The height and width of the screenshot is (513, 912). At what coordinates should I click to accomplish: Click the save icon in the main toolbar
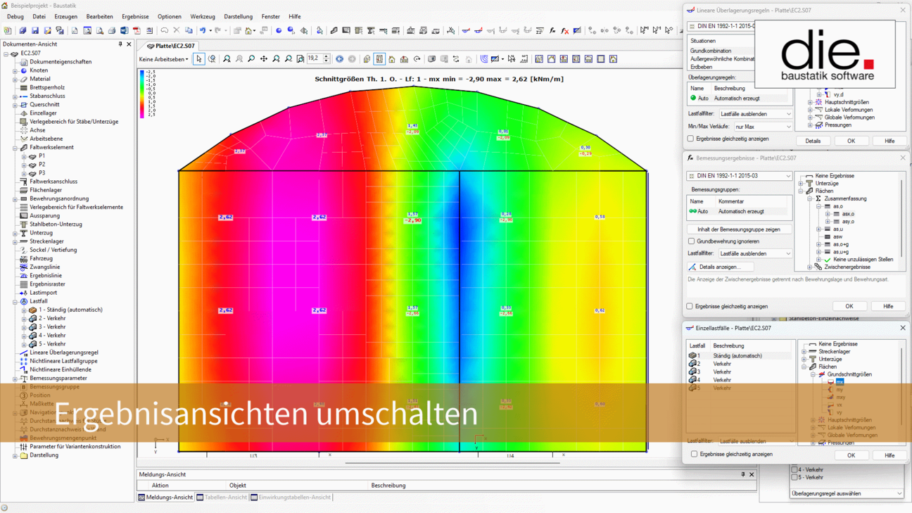pyautogui.click(x=34, y=31)
